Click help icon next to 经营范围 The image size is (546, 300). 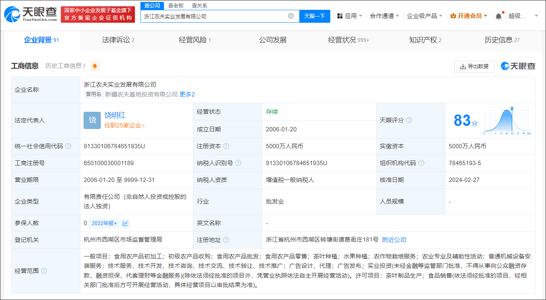[x=44, y=271]
